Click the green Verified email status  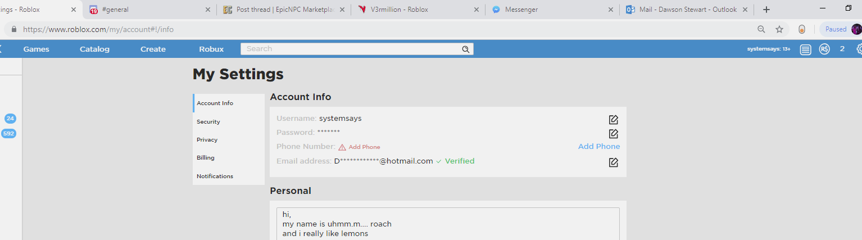460,161
